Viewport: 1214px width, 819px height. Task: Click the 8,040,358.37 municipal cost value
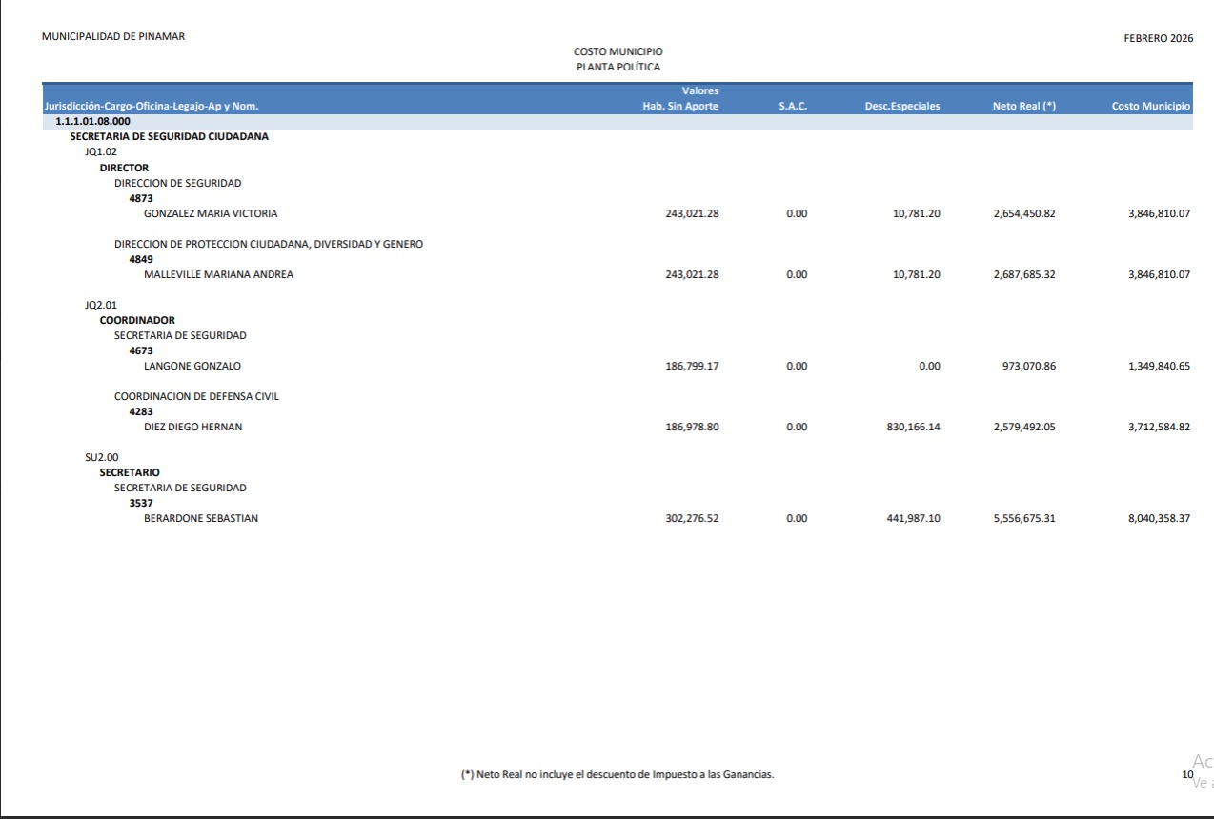click(1158, 518)
